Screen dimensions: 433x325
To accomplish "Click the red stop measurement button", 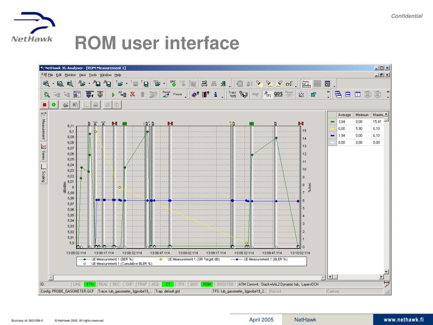I will click(44, 105).
